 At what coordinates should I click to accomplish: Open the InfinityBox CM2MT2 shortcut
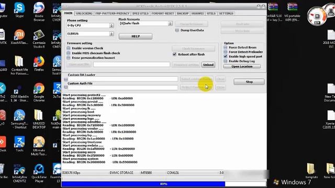click(19, 173)
